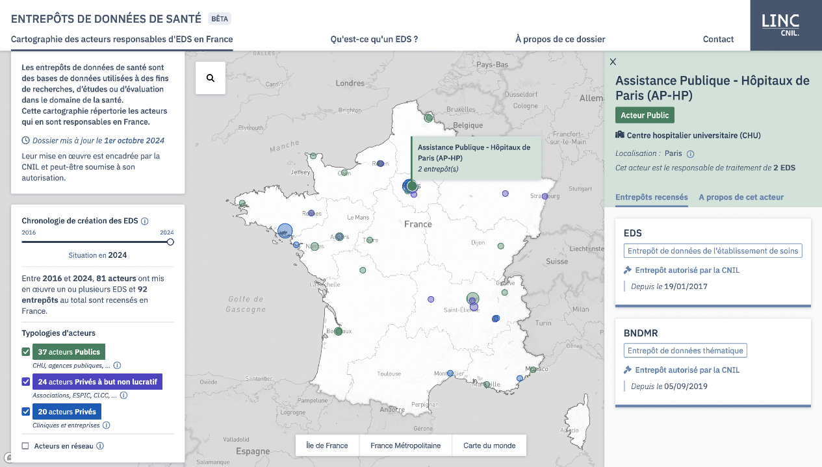Switch to Carte du monde view
822x467 pixels.
[x=489, y=446]
